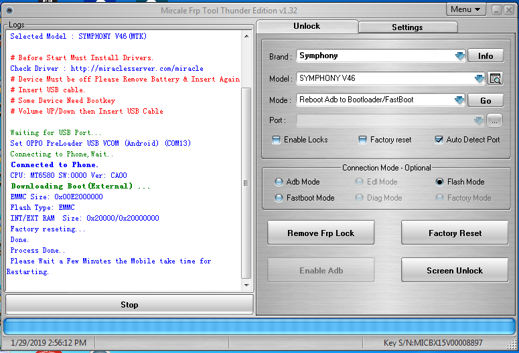Click the '# Some Device Need Bootkey' log line
Viewport: 519px width, 353px height.
click(63, 100)
